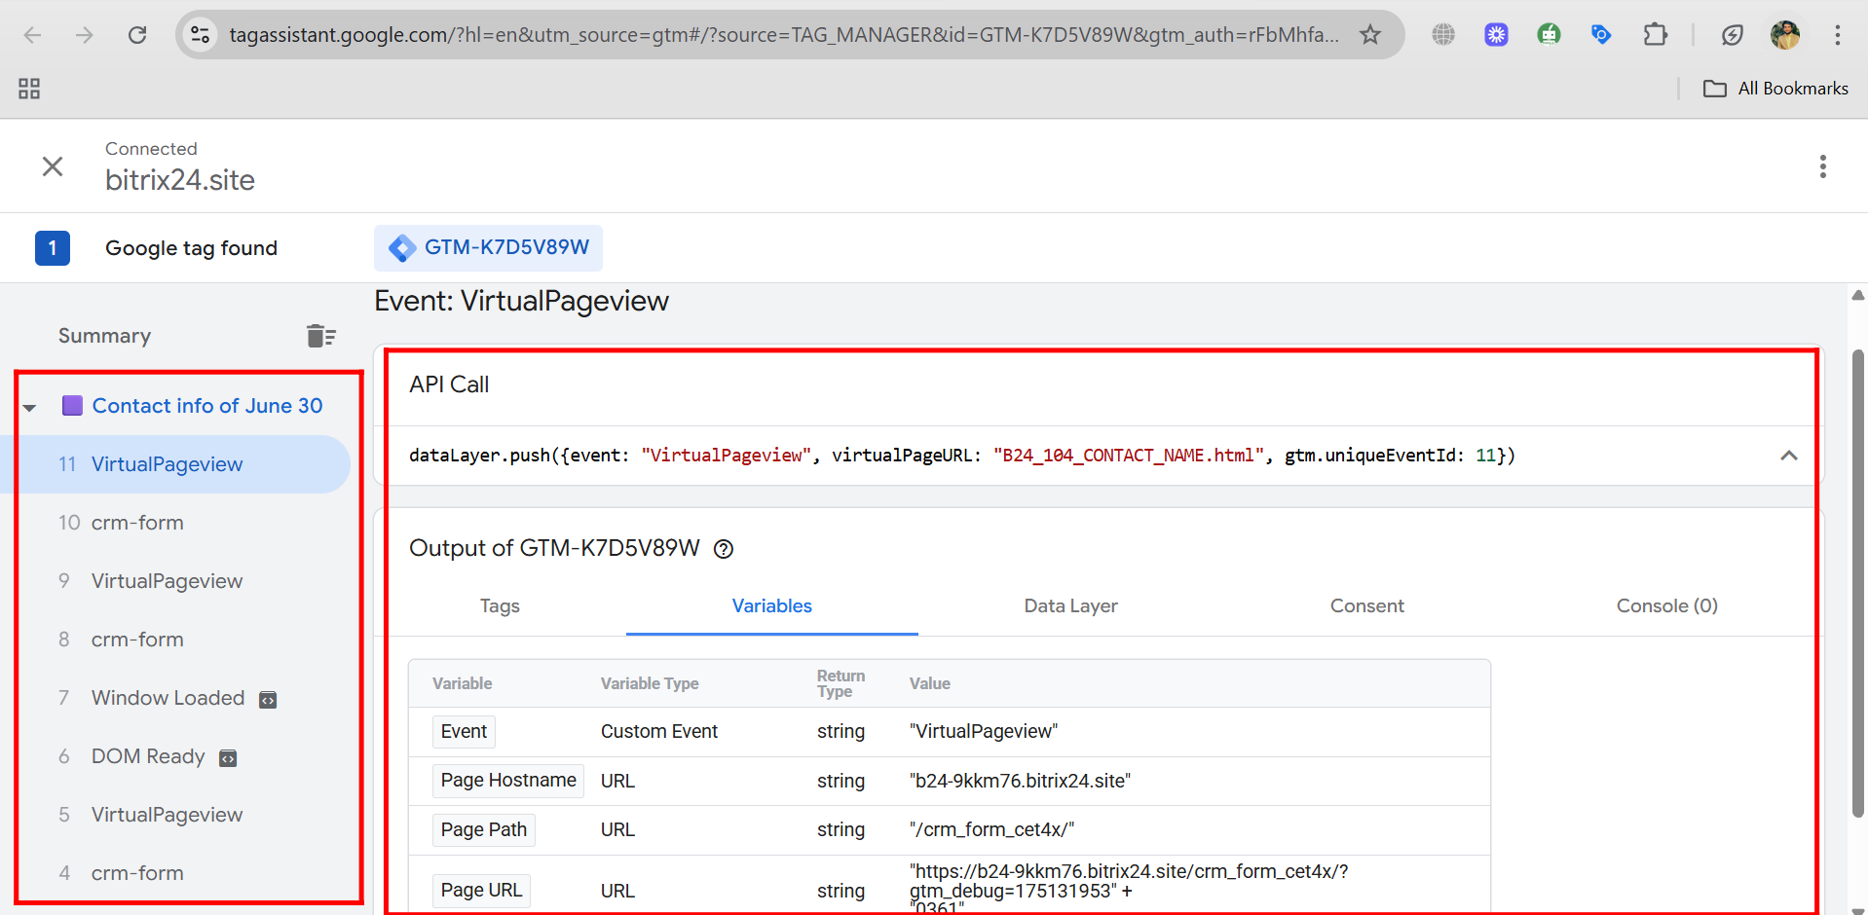Switch to the Tags tab
This screenshot has width=1868, height=915.
tap(500, 606)
